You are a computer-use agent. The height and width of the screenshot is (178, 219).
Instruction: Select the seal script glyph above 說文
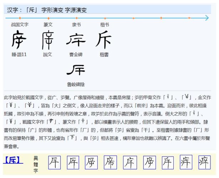(x=48, y=40)
